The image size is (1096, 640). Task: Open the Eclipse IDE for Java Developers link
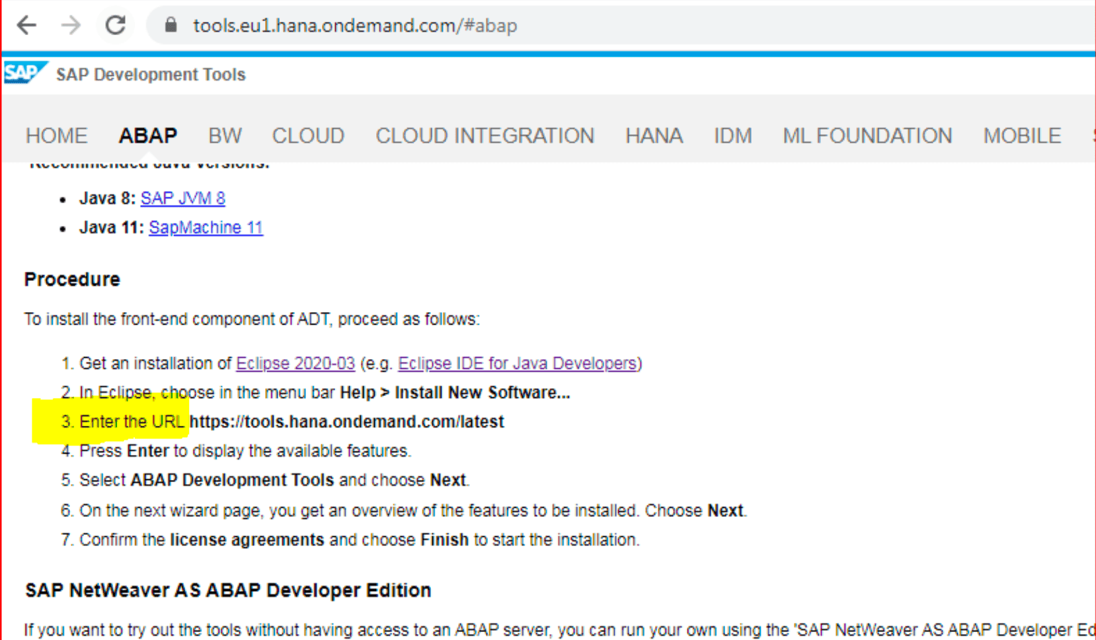click(x=518, y=363)
